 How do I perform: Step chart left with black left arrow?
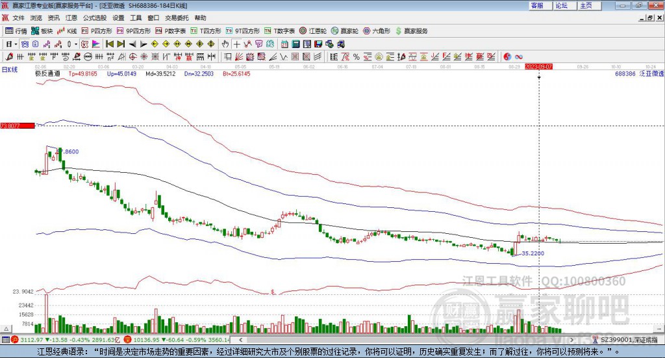(x=132, y=44)
